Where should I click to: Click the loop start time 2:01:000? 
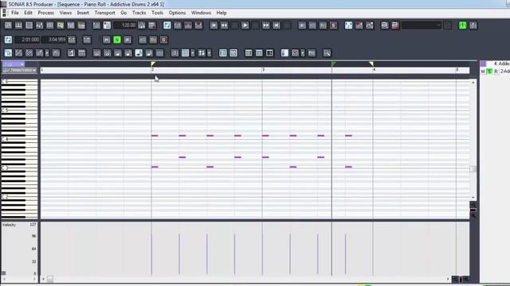pyautogui.click(x=28, y=40)
